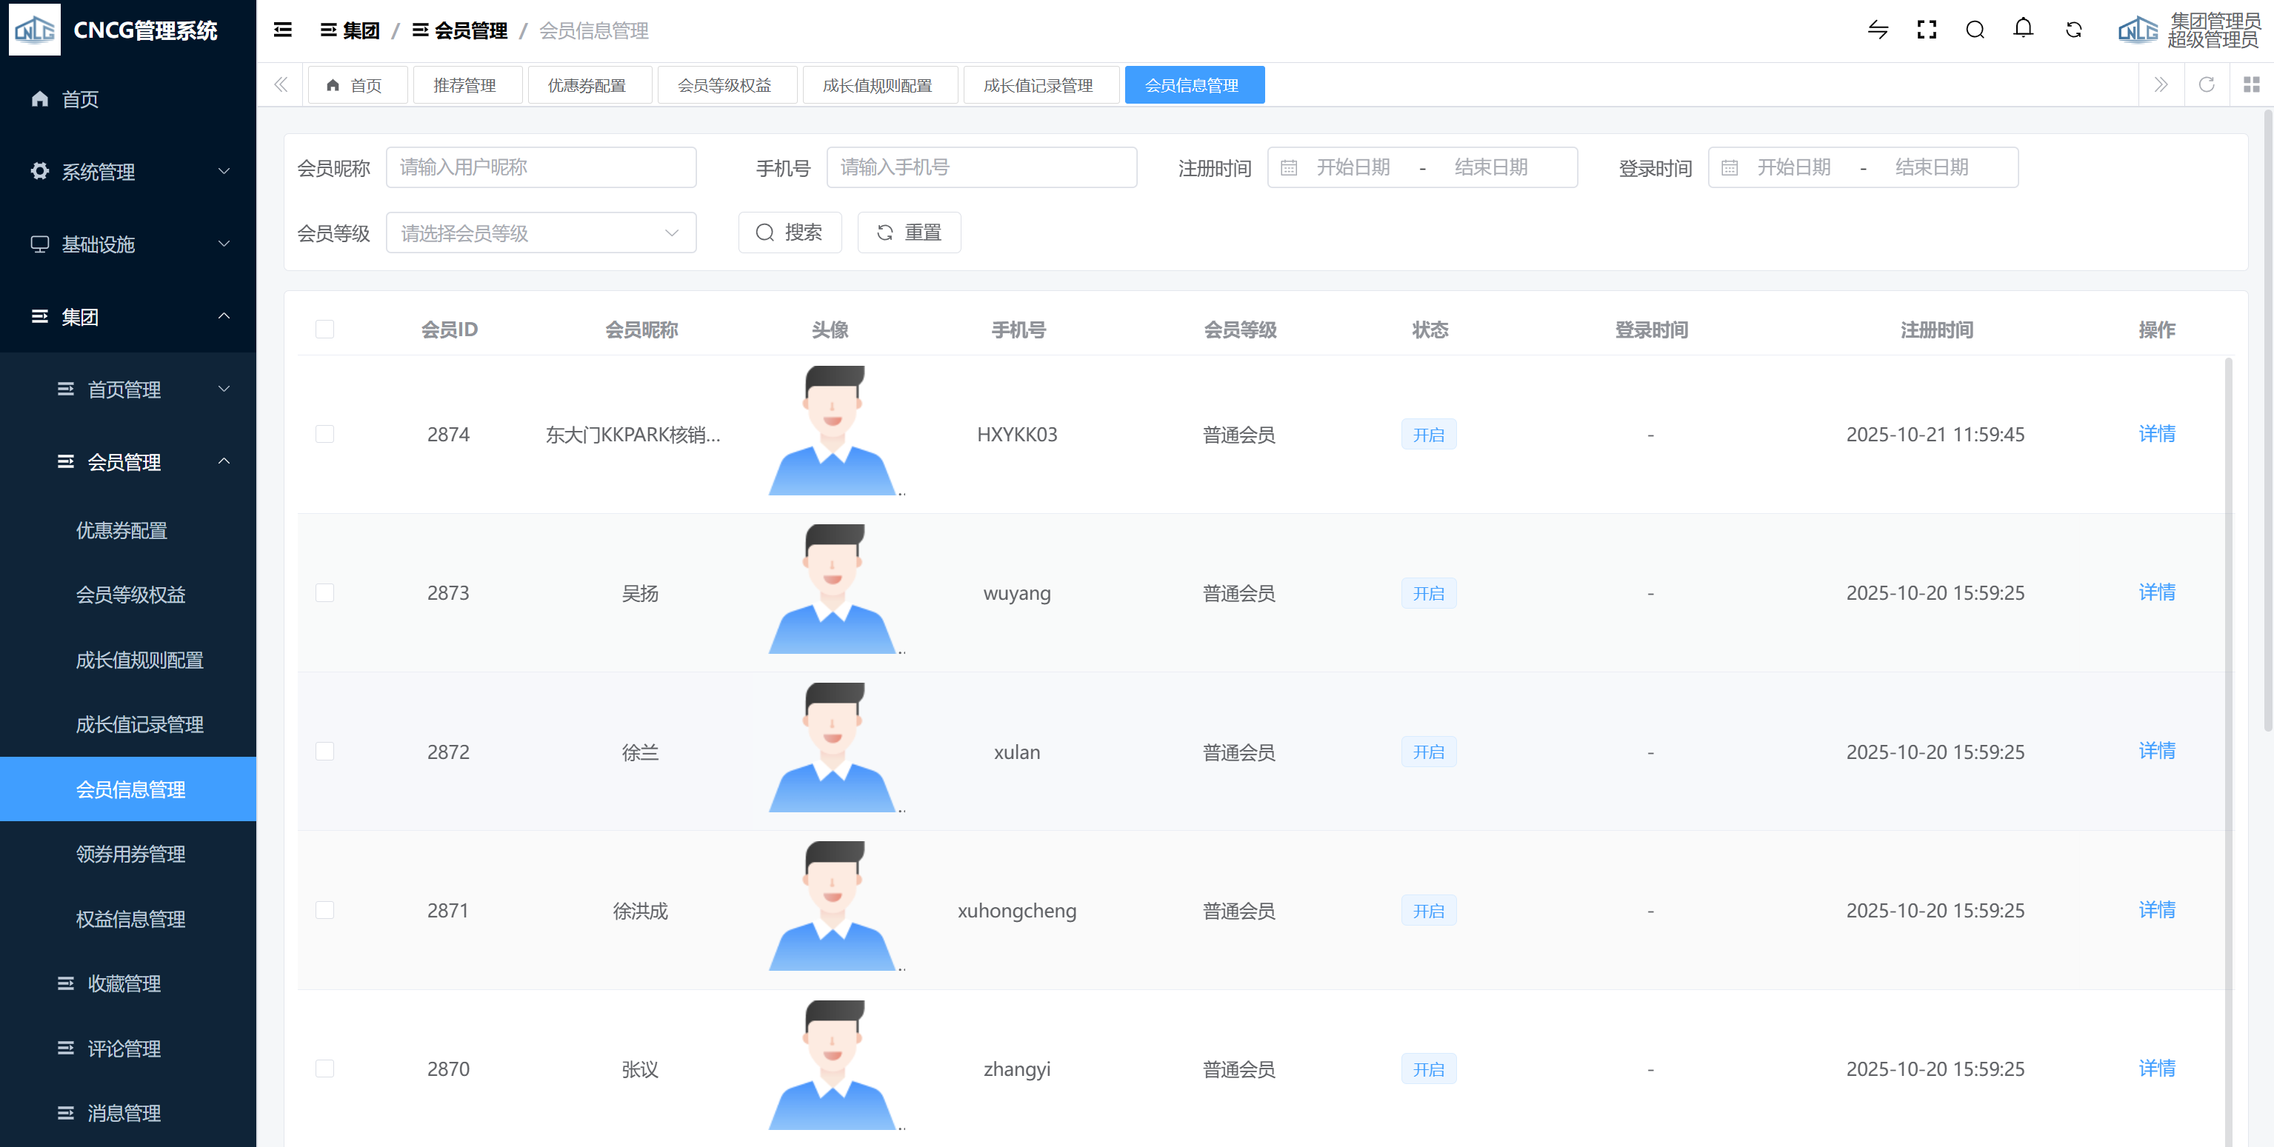Open the notification bell icon
Image resolution: width=2274 pixels, height=1147 pixels.
pos(2024,28)
